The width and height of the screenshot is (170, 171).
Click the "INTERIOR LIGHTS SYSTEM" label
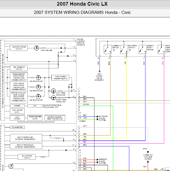click(103, 161)
